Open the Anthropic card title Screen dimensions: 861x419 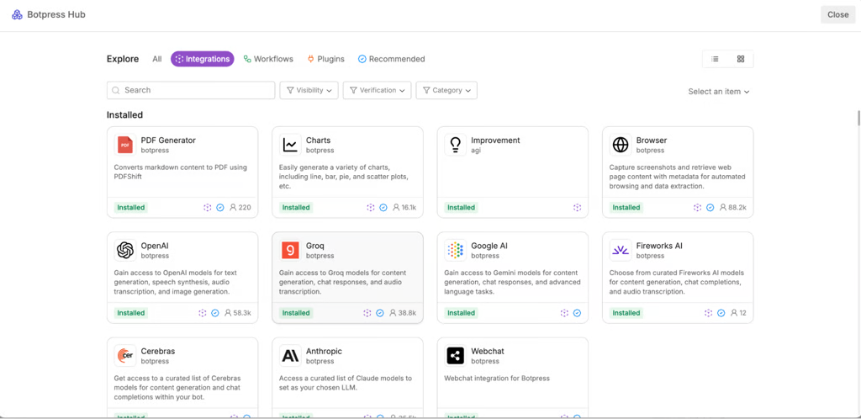coord(324,351)
